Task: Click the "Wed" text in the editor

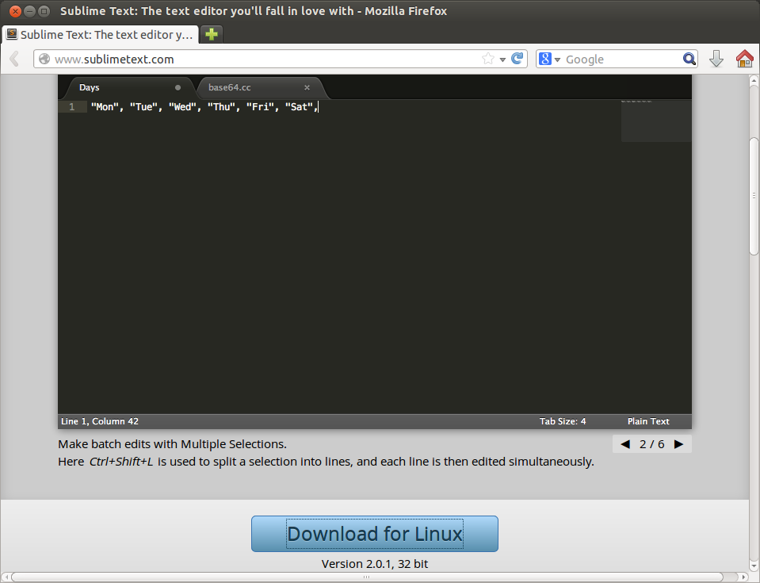Action: coord(182,107)
